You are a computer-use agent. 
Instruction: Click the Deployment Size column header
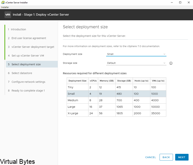pyautogui.click(x=77, y=81)
